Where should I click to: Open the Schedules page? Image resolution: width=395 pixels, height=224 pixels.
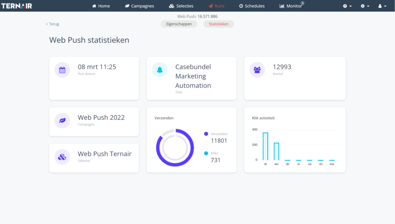click(x=252, y=6)
